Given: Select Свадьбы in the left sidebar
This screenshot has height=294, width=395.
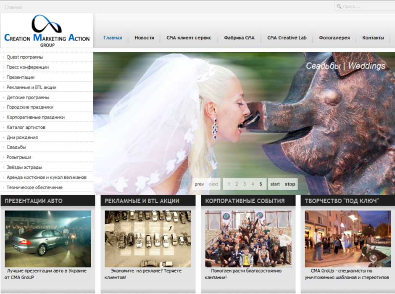Looking at the screenshot, I should [x=16, y=147].
